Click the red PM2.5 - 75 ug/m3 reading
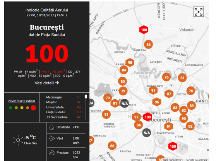This screenshot has width=216, height=161. pyautogui.click(x=53, y=71)
